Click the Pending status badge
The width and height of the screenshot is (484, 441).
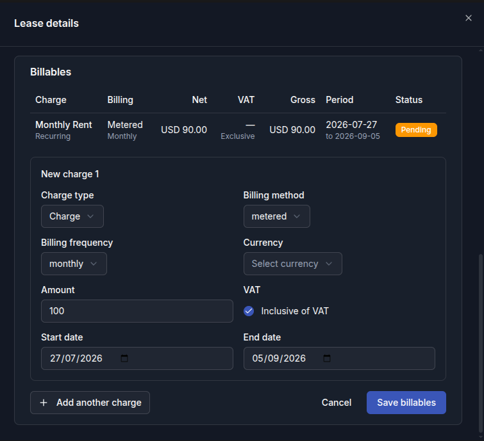[416, 130]
